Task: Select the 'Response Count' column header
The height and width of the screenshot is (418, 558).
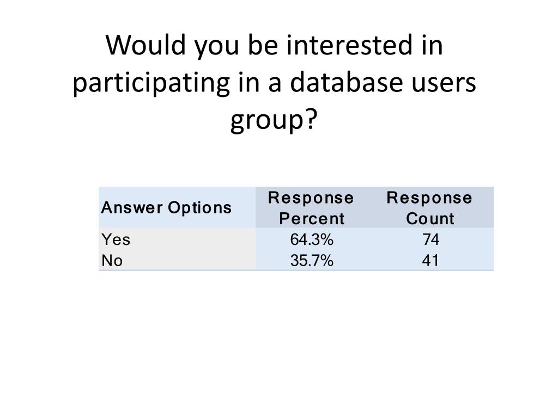Action: 430,207
